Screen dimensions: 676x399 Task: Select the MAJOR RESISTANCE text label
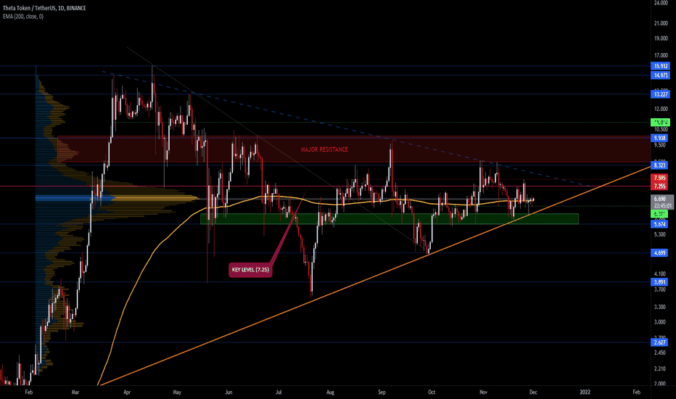[324, 149]
